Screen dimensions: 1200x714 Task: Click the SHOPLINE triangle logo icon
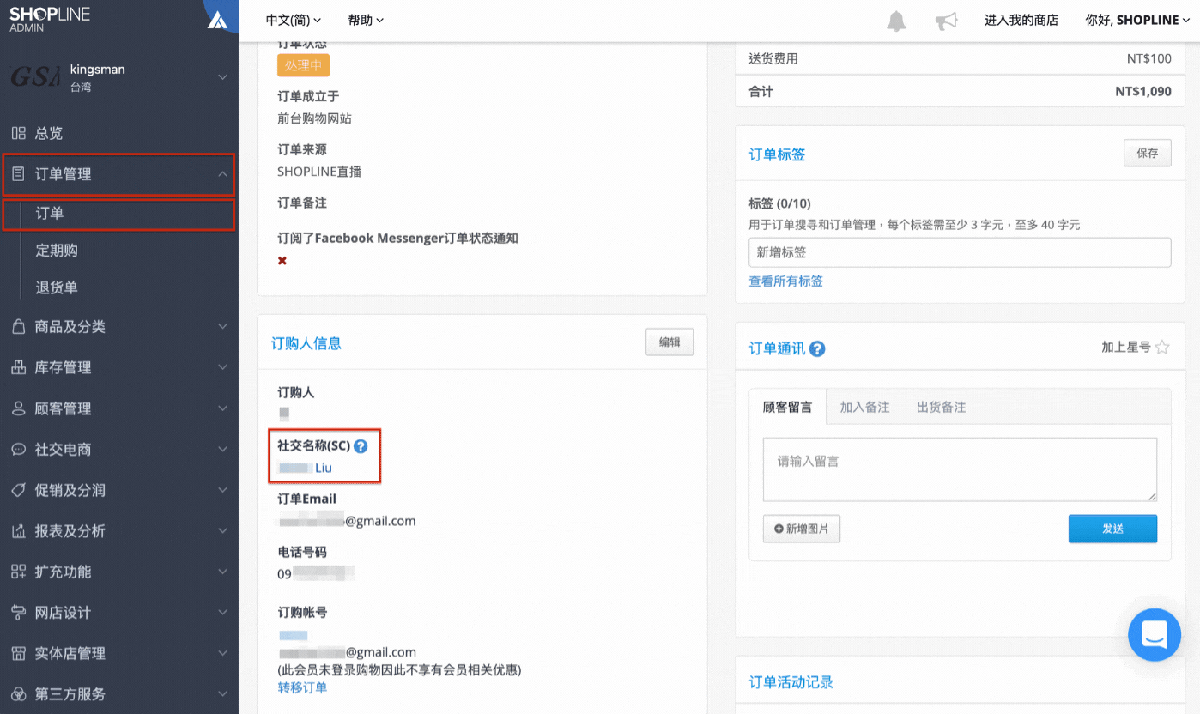pos(218,19)
